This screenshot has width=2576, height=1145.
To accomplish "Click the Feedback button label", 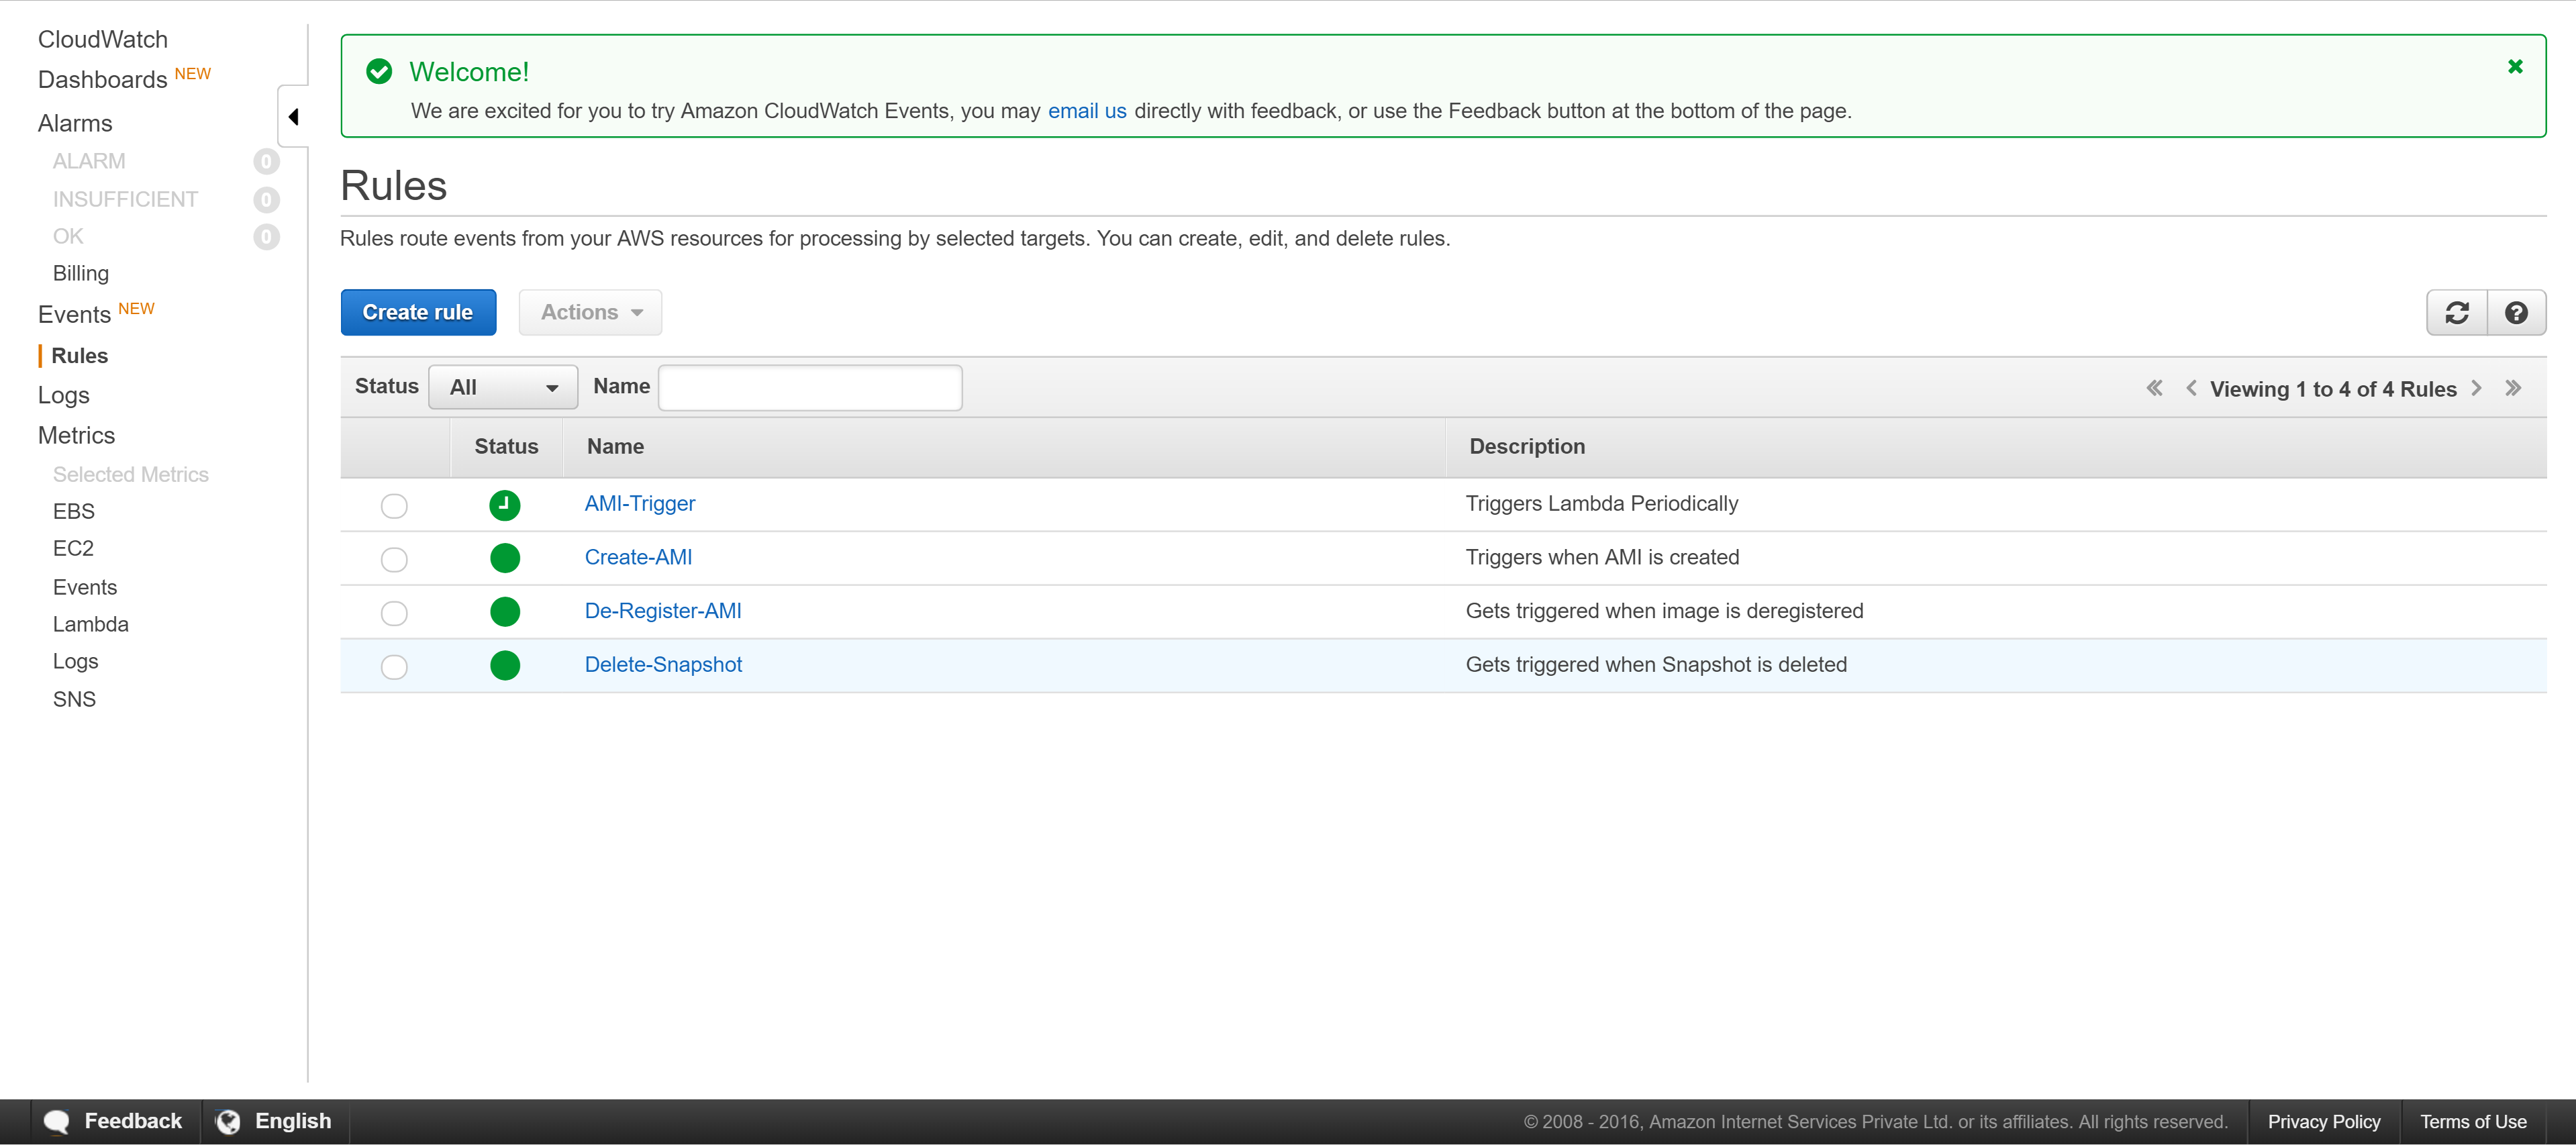I will tap(133, 1121).
